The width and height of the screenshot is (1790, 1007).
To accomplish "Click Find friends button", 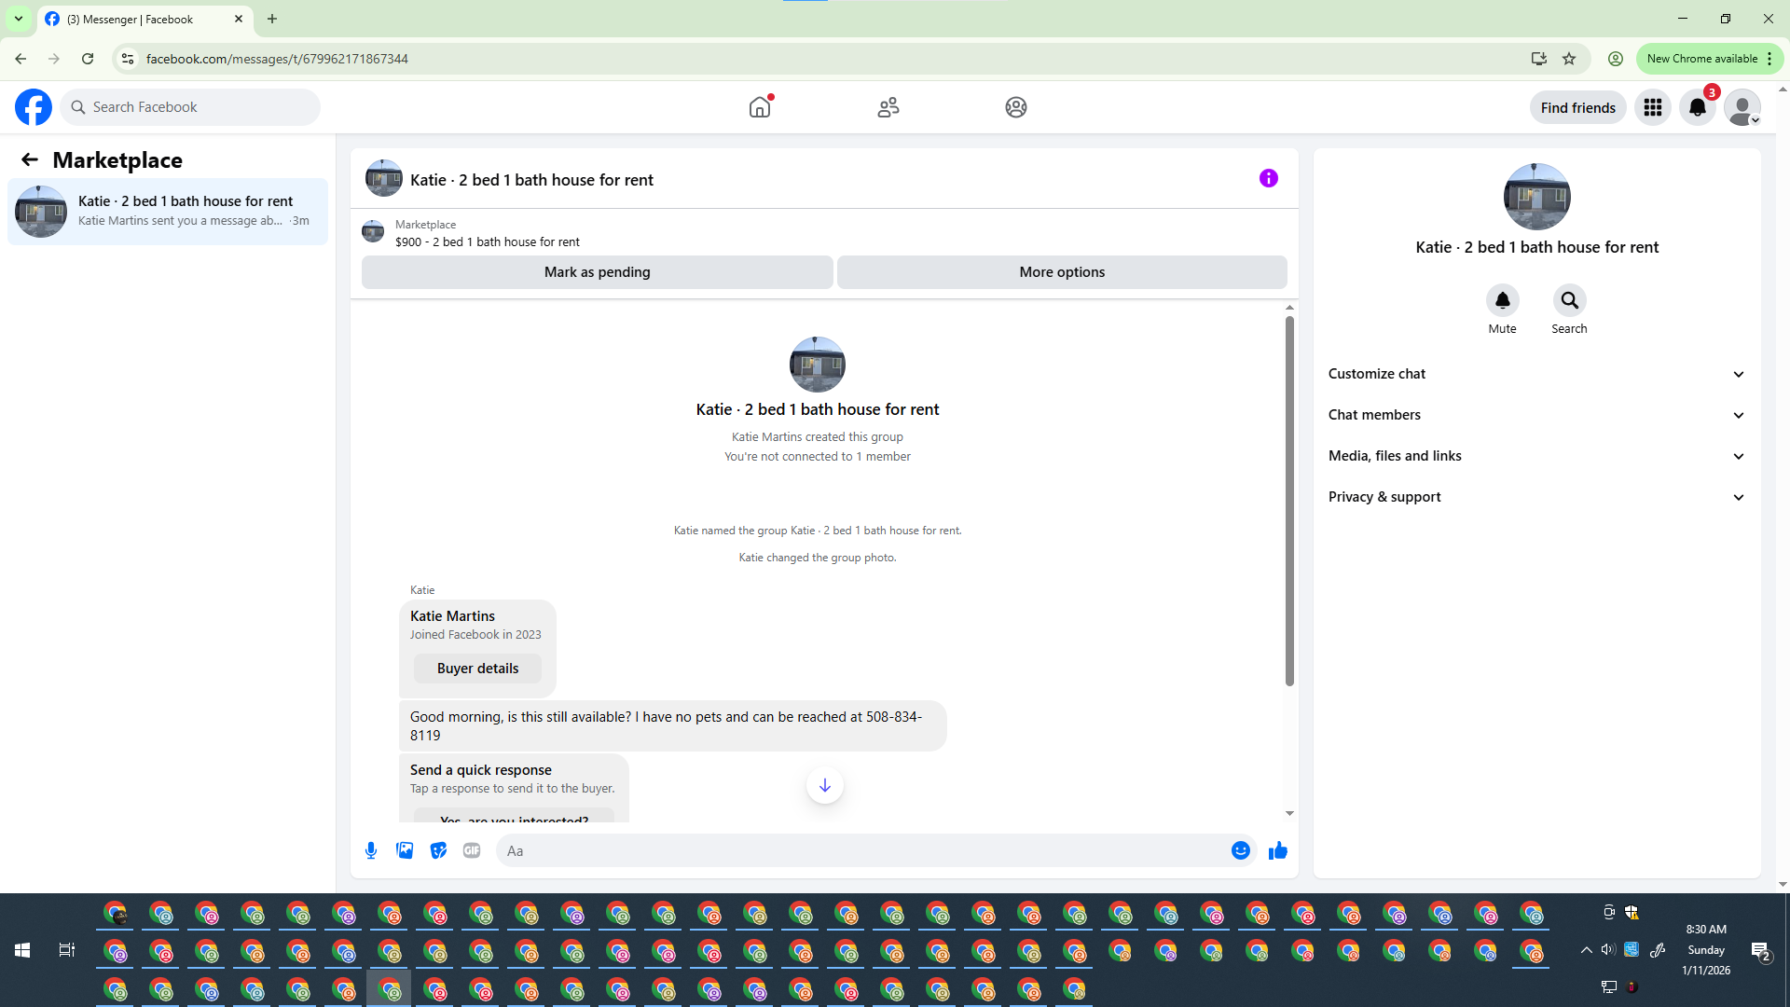I will [1578, 107].
